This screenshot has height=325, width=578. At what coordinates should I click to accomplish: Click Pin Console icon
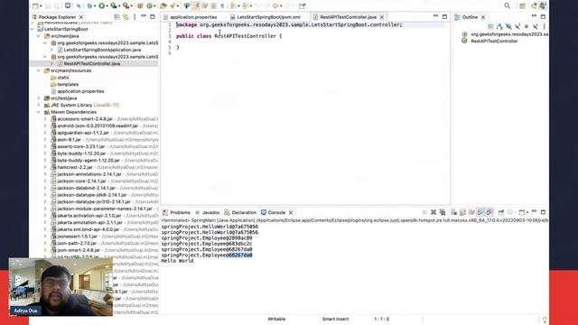pos(501,212)
